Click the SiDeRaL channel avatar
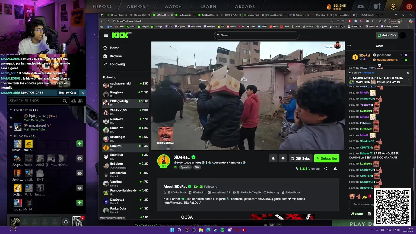 pyautogui.click(x=164, y=161)
